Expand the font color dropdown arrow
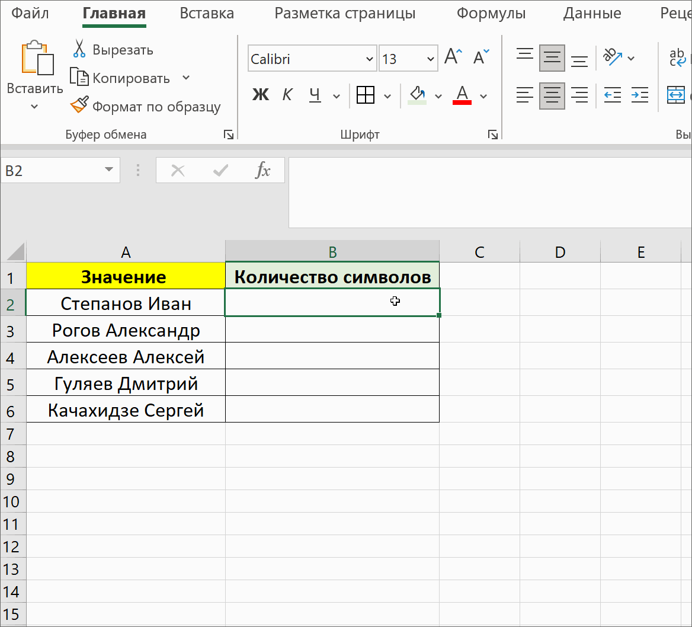Screen dimensions: 692x627 click(x=483, y=96)
